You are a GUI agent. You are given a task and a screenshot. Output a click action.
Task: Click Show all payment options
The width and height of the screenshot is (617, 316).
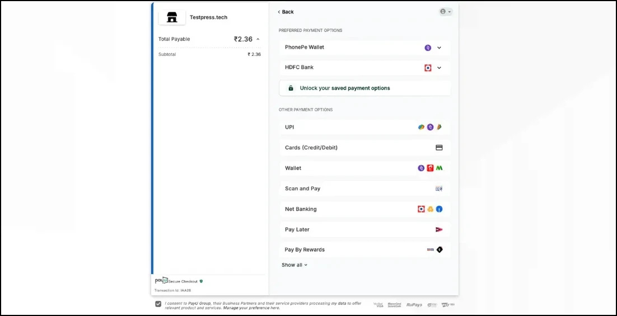point(294,265)
